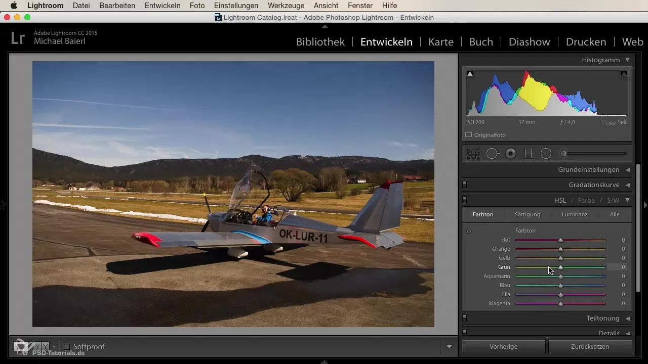Click the Rot hue slider handle
This screenshot has height=364, width=648.
click(x=560, y=240)
